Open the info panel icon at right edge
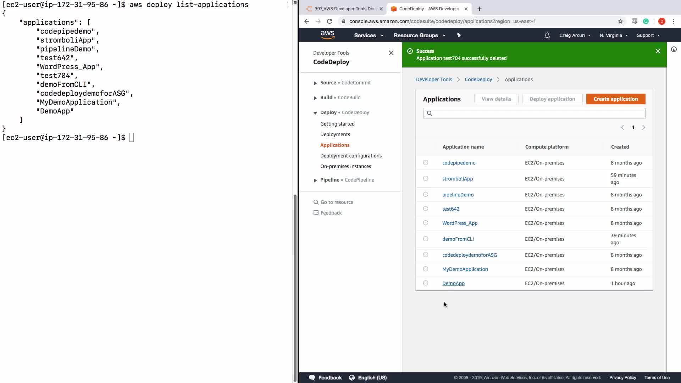The width and height of the screenshot is (681, 383). 674,50
